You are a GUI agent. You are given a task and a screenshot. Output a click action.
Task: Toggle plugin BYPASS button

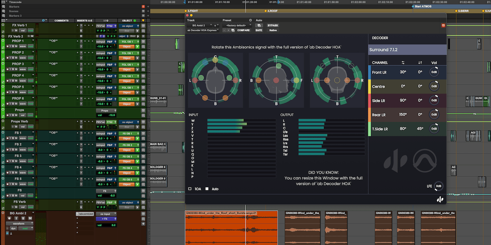pyautogui.click(x=273, y=25)
